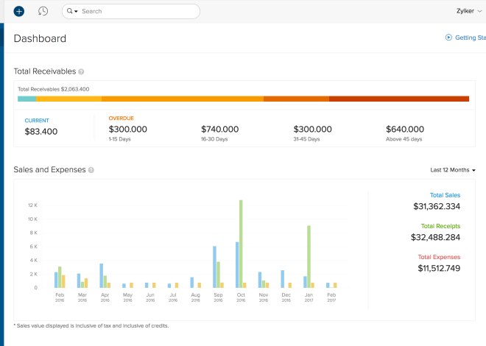Open the recent history clock icon

point(43,12)
